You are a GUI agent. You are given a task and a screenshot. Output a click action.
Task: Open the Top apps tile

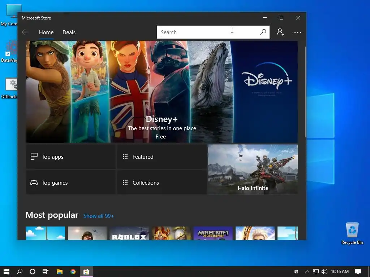[x=70, y=157]
